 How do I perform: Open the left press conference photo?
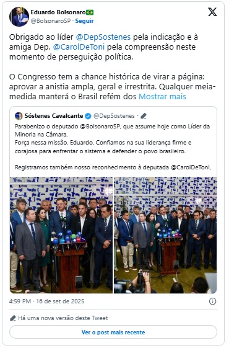61,235
